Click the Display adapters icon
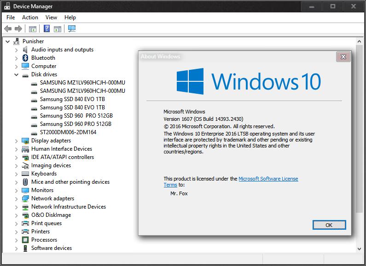 click(25, 141)
